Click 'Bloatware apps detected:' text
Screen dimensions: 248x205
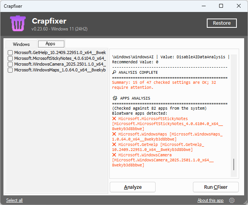tap(140, 114)
